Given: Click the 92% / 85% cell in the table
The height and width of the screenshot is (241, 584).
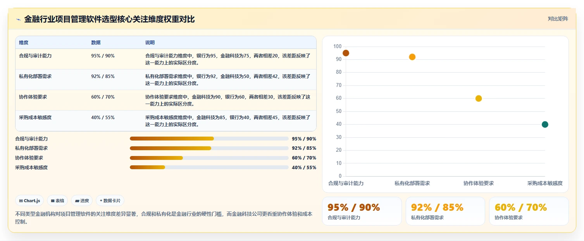Looking at the screenshot, I should (103, 76).
